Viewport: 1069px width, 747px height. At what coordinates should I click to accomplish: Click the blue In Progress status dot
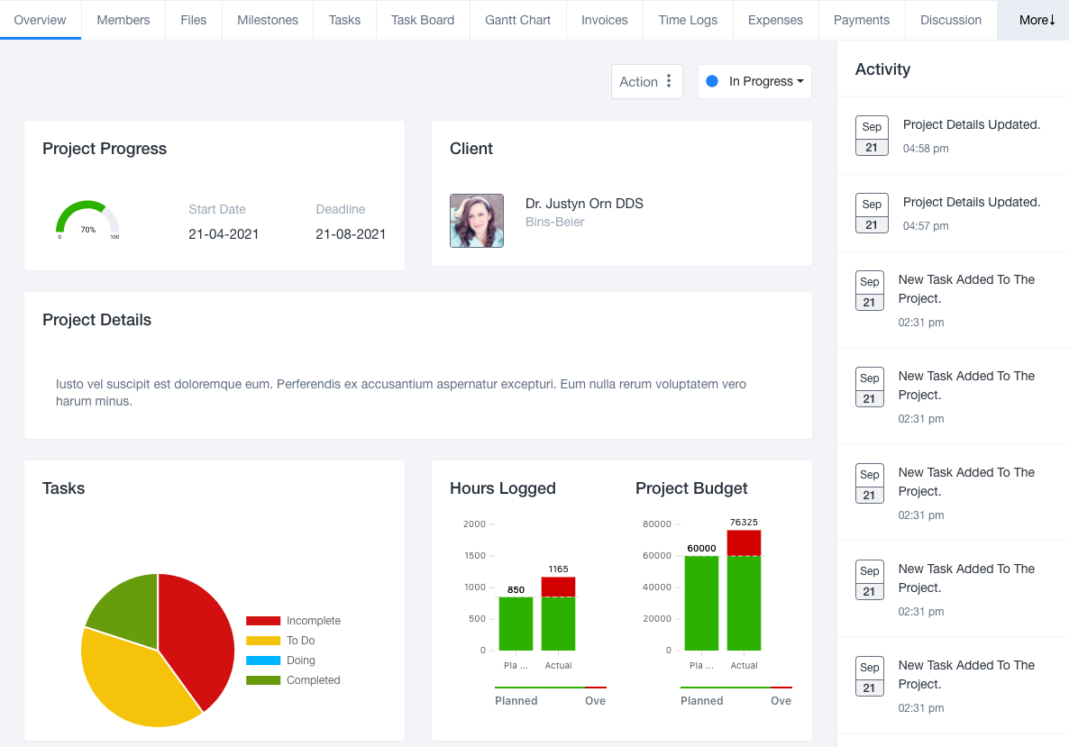[x=712, y=81]
